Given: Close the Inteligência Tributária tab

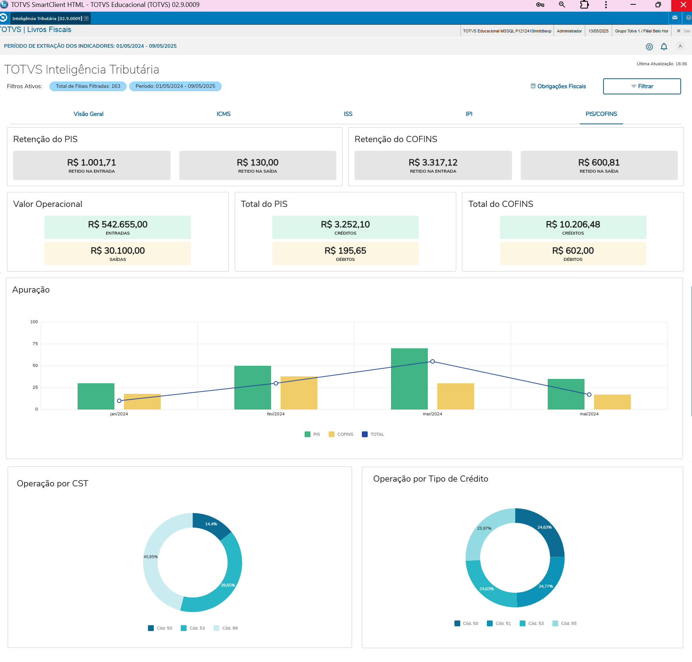Looking at the screenshot, I should coord(86,18).
